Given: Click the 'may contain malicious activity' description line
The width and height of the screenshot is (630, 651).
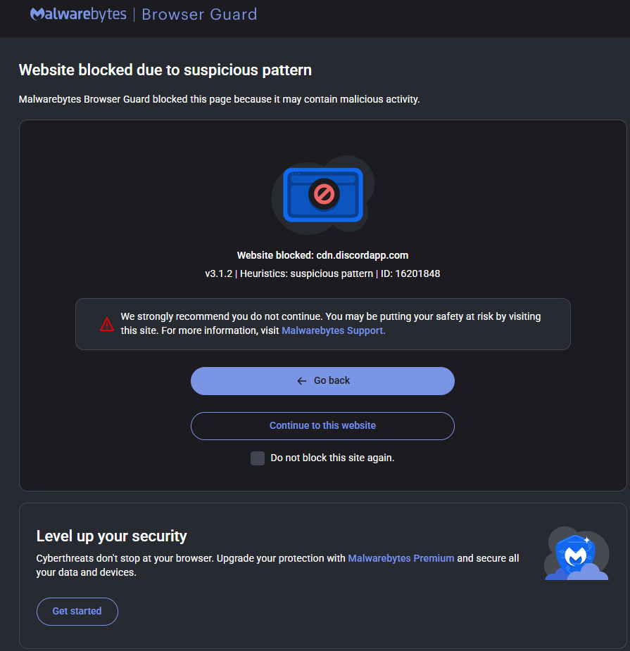Looking at the screenshot, I should point(219,99).
